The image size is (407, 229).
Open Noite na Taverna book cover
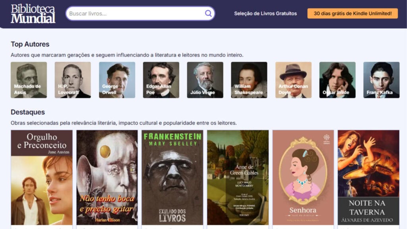368,178
